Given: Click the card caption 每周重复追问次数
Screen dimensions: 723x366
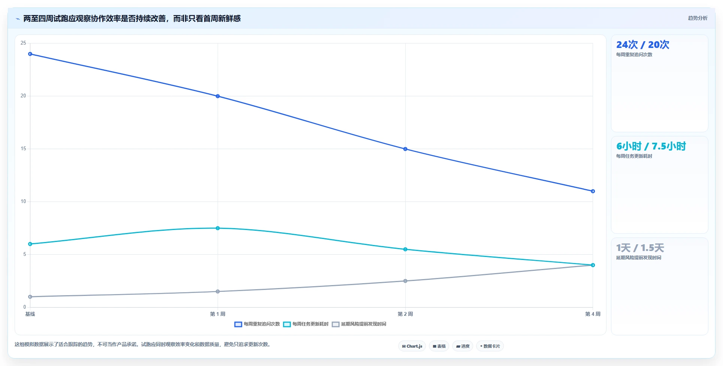Looking at the screenshot, I should (x=634, y=55).
